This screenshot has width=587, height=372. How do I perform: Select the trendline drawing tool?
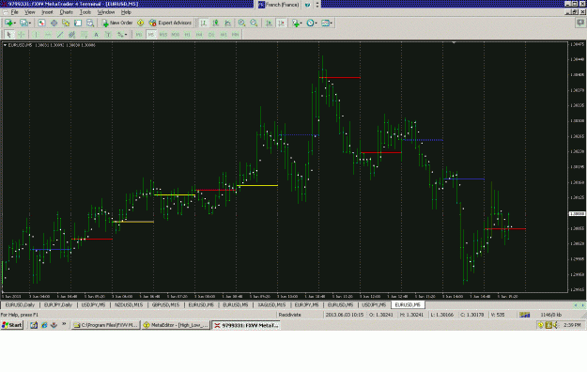click(x=60, y=35)
